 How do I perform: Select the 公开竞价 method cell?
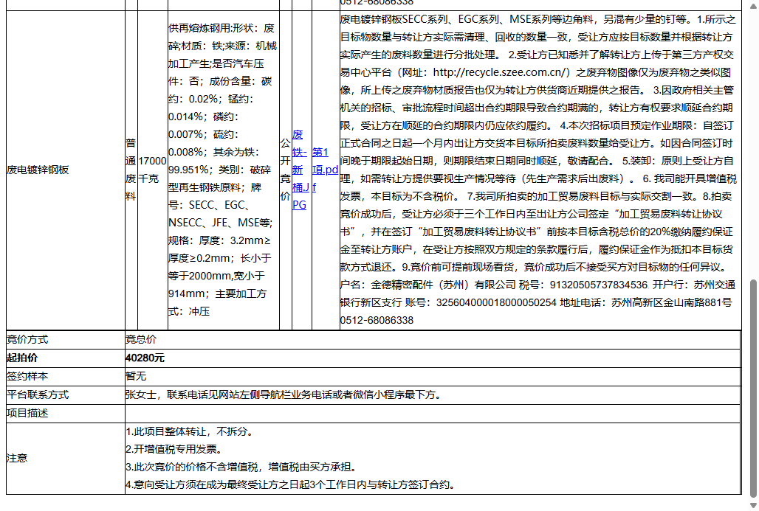point(285,170)
